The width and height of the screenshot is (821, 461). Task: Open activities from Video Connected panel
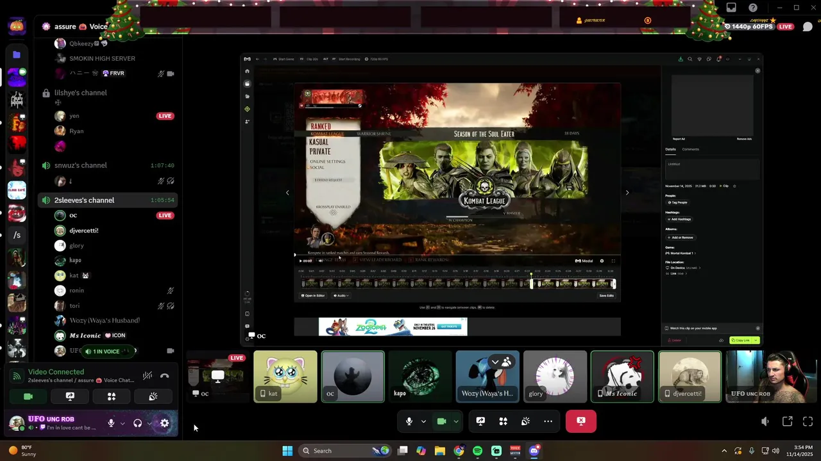point(112,396)
